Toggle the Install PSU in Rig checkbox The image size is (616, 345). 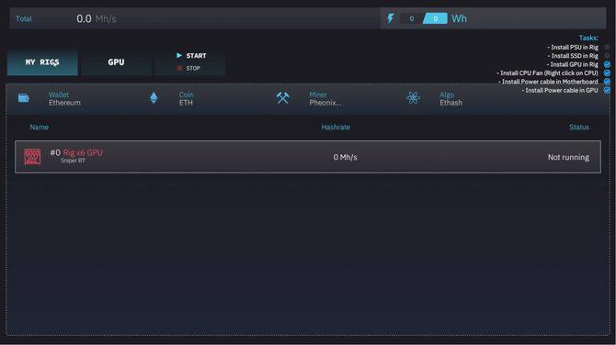(x=607, y=47)
